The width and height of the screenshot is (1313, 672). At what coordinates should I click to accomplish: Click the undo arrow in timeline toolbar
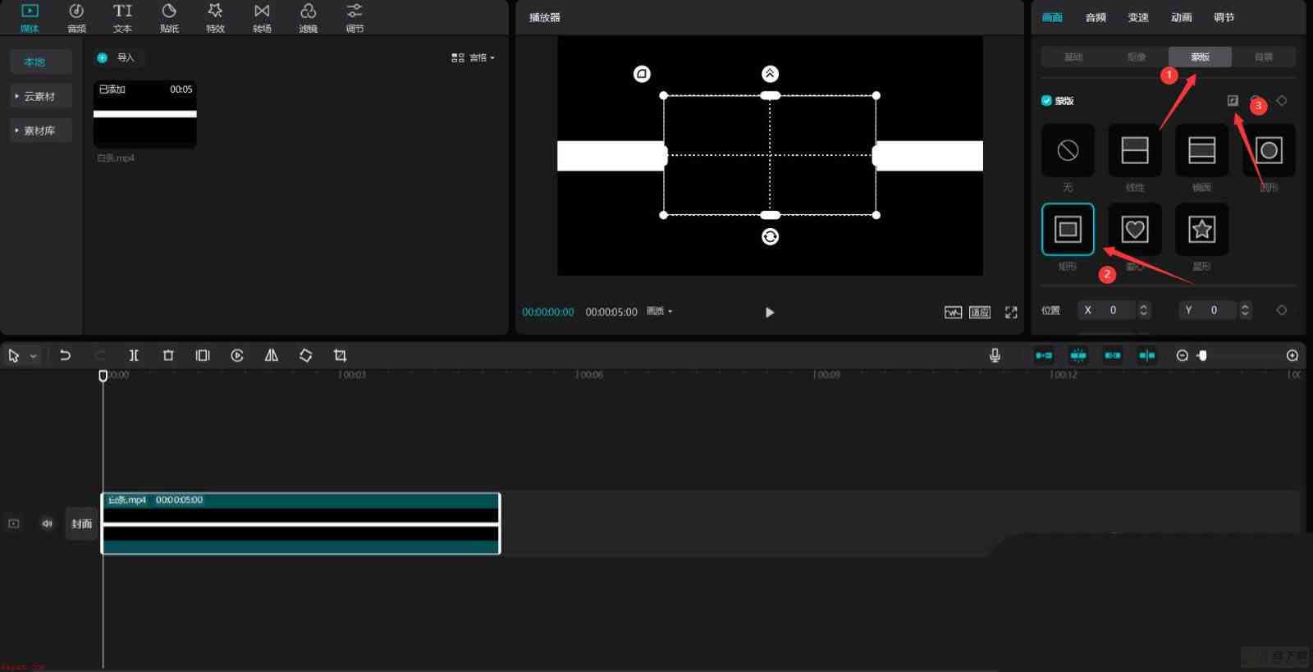65,355
